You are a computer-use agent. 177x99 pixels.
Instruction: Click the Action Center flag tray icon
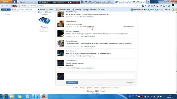[148, 97]
